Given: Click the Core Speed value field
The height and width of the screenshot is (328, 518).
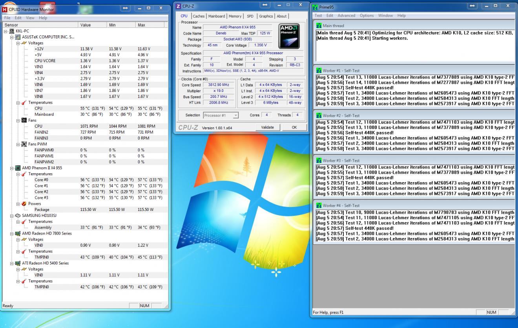Looking at the screenshot, I should (218, 85).
